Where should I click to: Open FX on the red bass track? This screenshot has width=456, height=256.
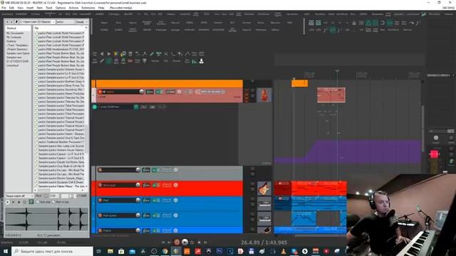[146, 185]
